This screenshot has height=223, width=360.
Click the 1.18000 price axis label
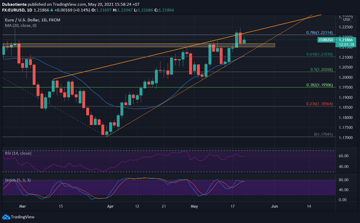click(x=345, y=118)
